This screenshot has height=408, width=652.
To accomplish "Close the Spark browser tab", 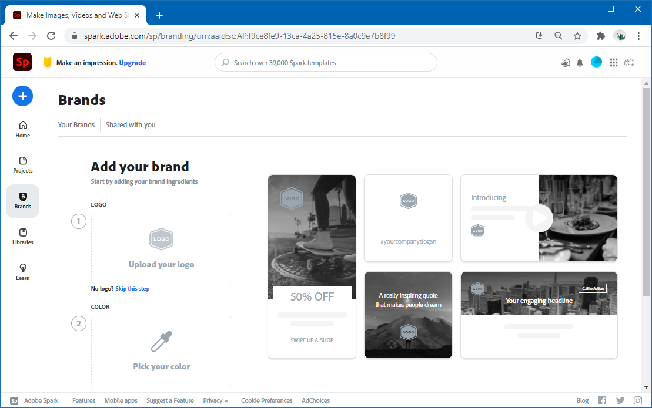I will tap(137, 15).
